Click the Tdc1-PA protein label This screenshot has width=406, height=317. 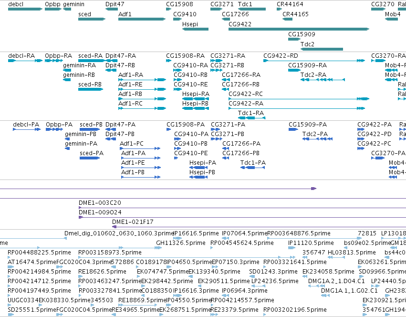click(x=253, y=163)
